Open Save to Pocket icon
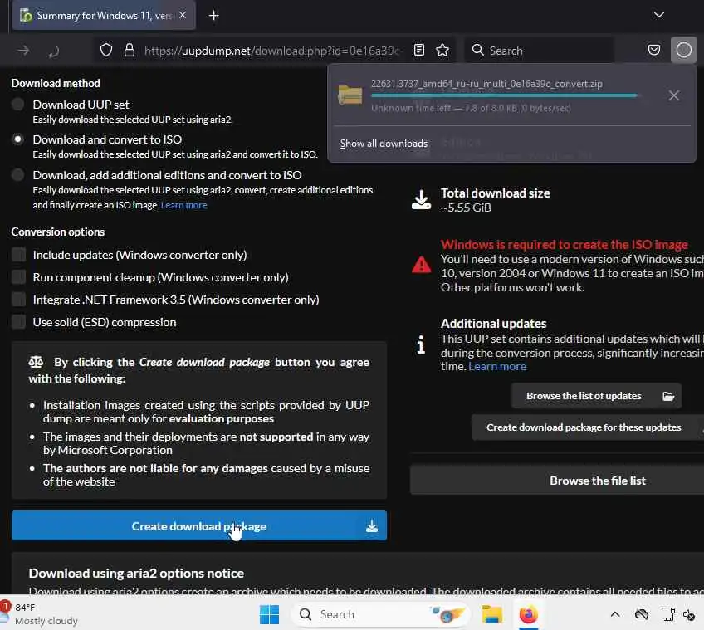The width and height of the screenshot is (704, 630). coord(654,50)
